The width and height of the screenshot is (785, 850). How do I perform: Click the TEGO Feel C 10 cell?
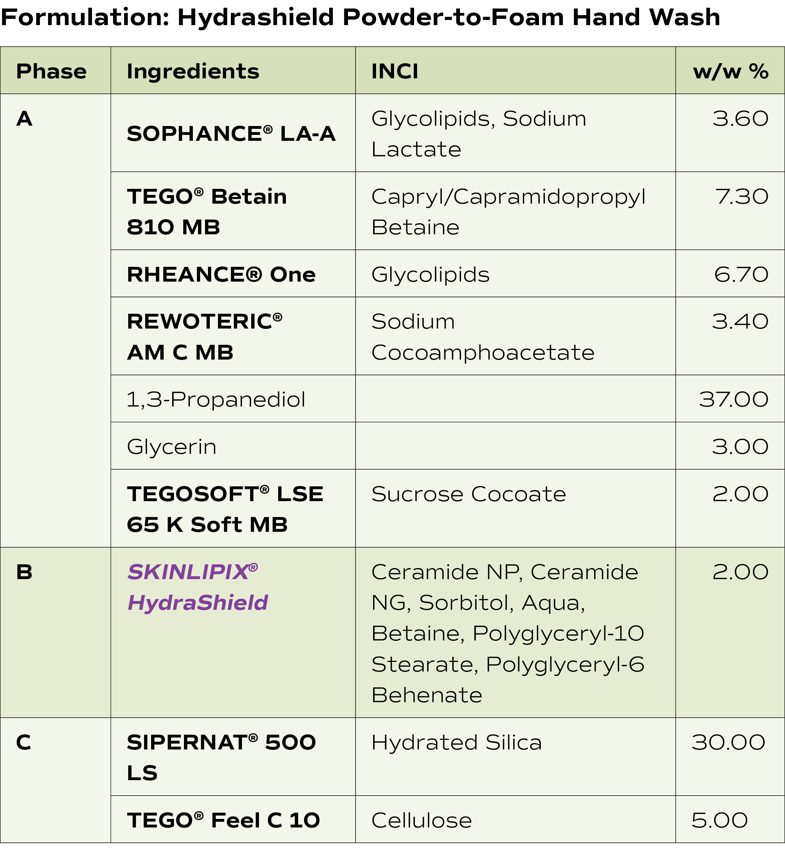(x=223, y=820)
